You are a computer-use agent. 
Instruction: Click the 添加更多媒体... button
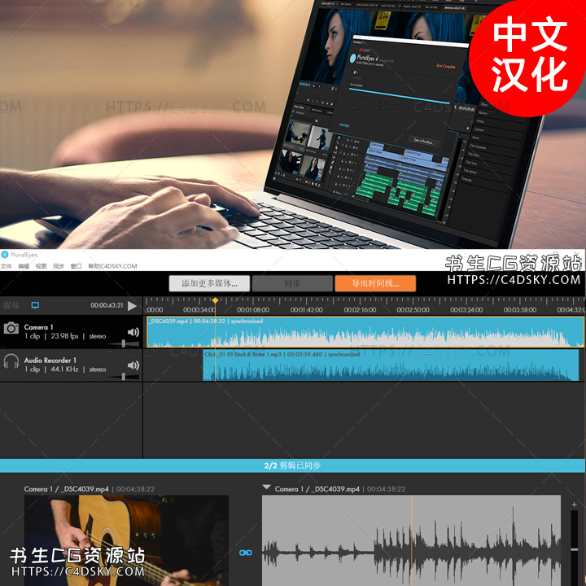[x=209, y=284]
